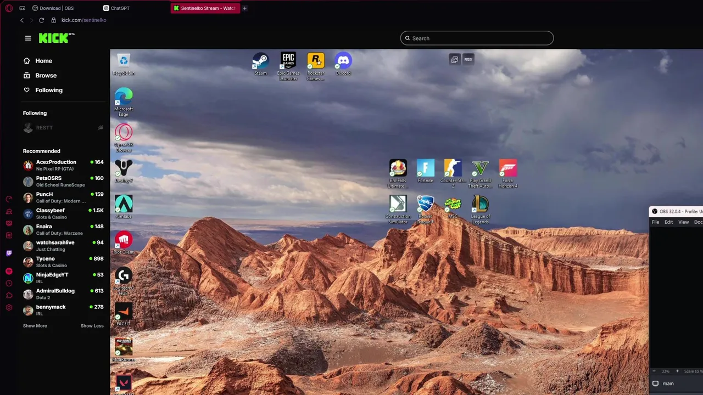Open the Microsoft Edge shortcut

(124, 102)
